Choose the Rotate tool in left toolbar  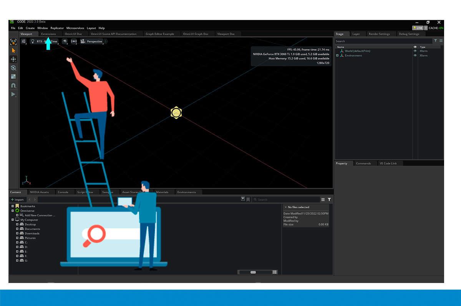[13, 68]
